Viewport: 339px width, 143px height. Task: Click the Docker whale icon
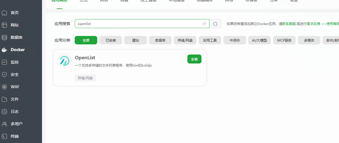tap(4, 50)
